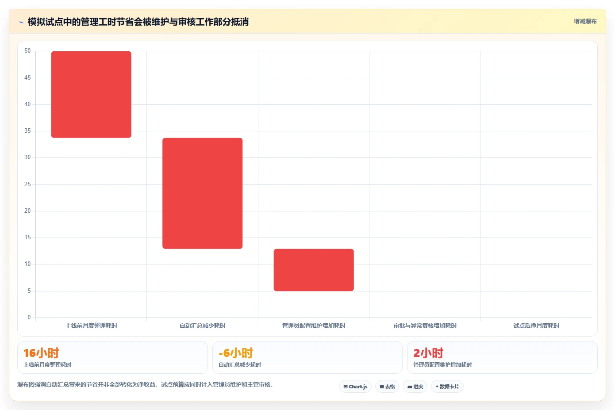Click the lightning icon beside the title

[21, 22]
